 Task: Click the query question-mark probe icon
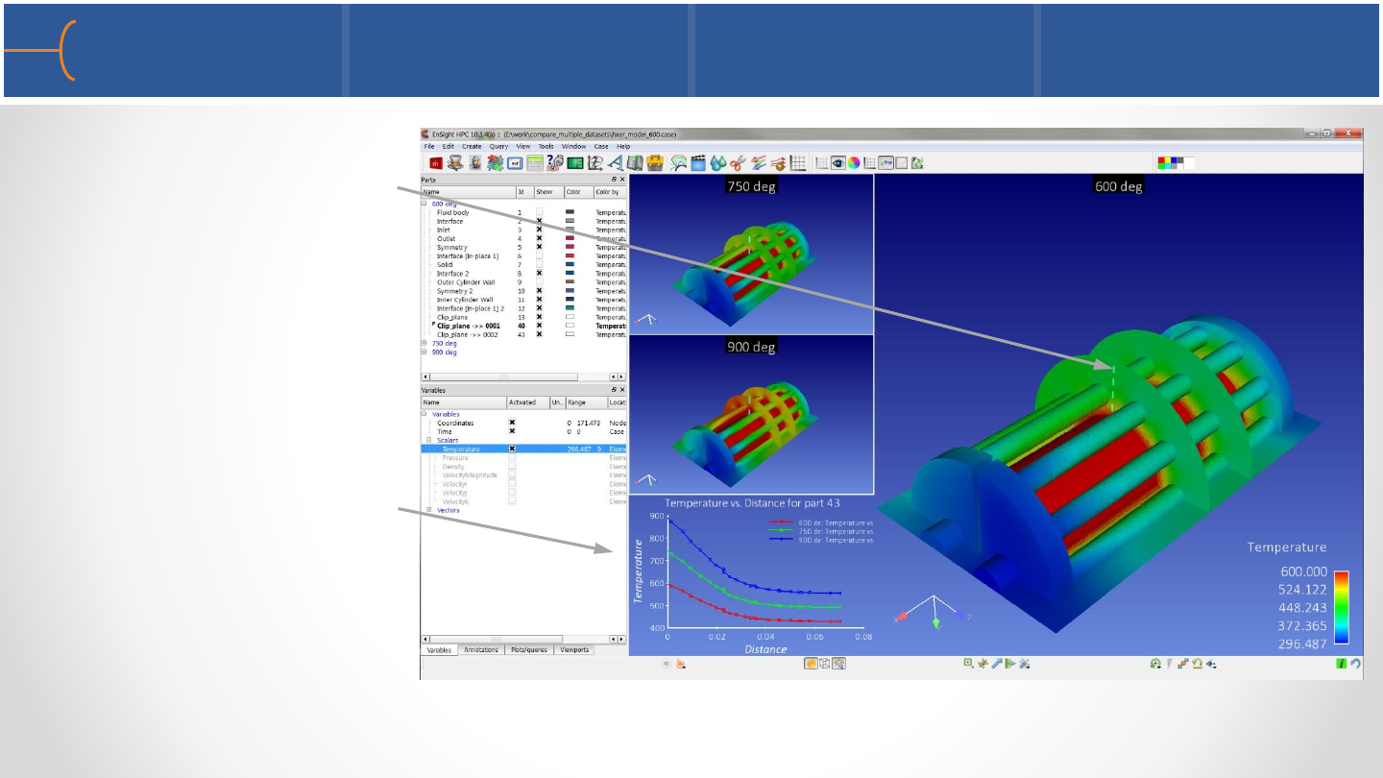555,163
